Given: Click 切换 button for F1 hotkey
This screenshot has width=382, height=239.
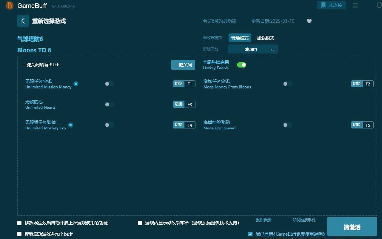Looking at the screenshot, I should [x=178, y=84].
